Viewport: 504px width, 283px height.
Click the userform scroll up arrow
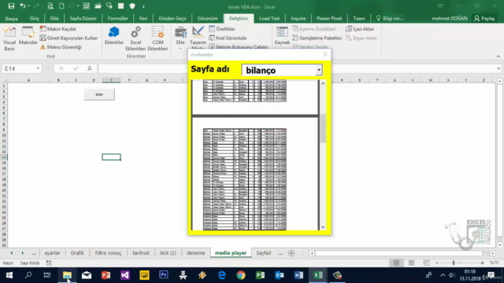pyautogui.click(x=323, y=83)
